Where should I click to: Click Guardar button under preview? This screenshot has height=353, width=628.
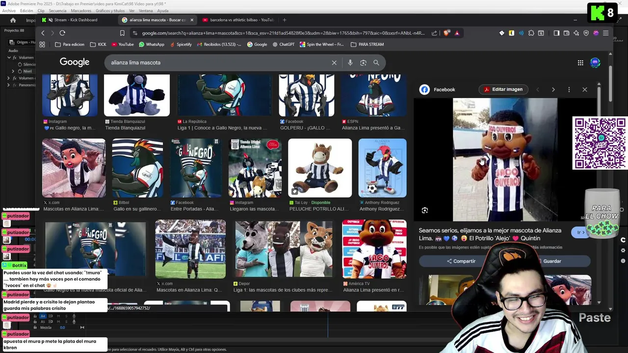click(549, 261)
